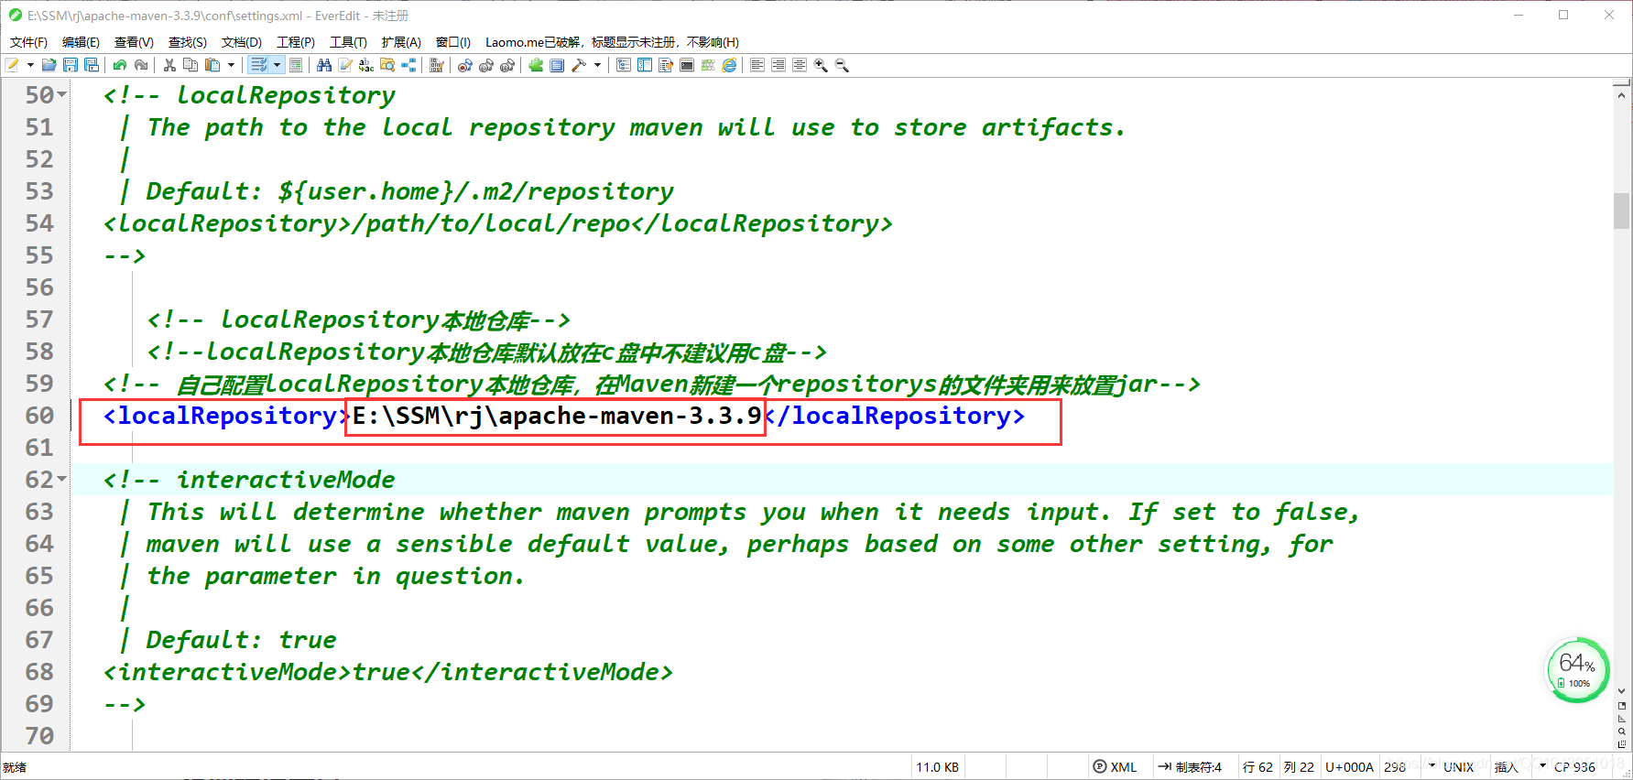The height and width of the screenshot is (780, 1633).
Task: Toggle the 插入 insert mode indicator
Action: click(x=1507, y=767)
